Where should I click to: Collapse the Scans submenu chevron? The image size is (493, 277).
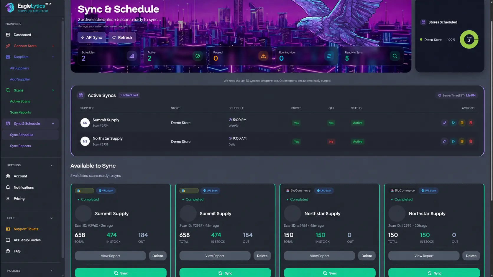coord(53,90)
